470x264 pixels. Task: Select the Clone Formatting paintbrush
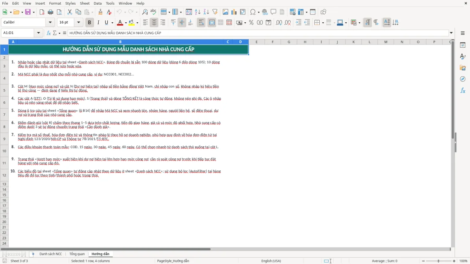point(101,12)
